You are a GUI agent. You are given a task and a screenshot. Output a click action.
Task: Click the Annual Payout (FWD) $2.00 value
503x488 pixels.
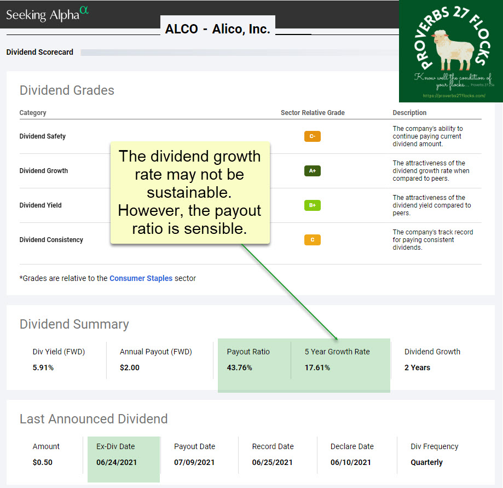(x=130, y=368)
